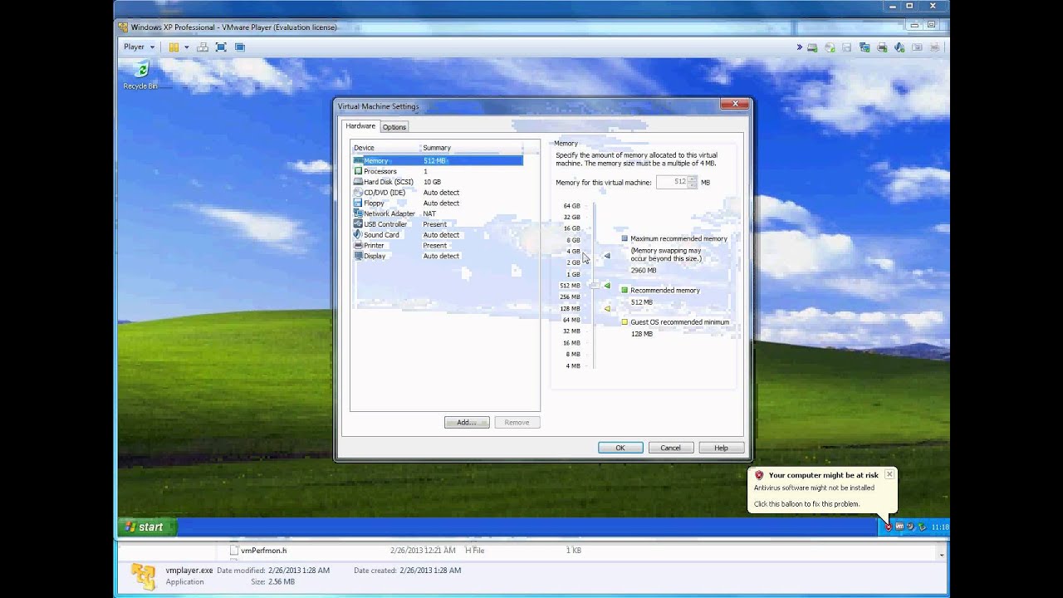Click the yellow Suspend guest icon
Viewport: 1063px width, 598px height.
pos(174,47)
